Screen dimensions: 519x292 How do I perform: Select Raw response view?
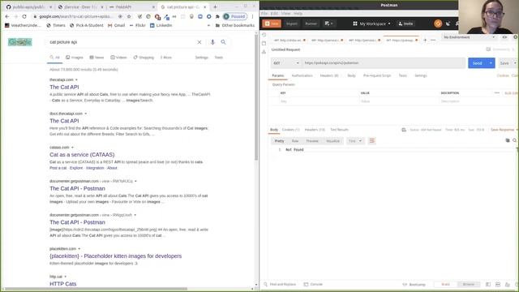click(x=295, y=141)
